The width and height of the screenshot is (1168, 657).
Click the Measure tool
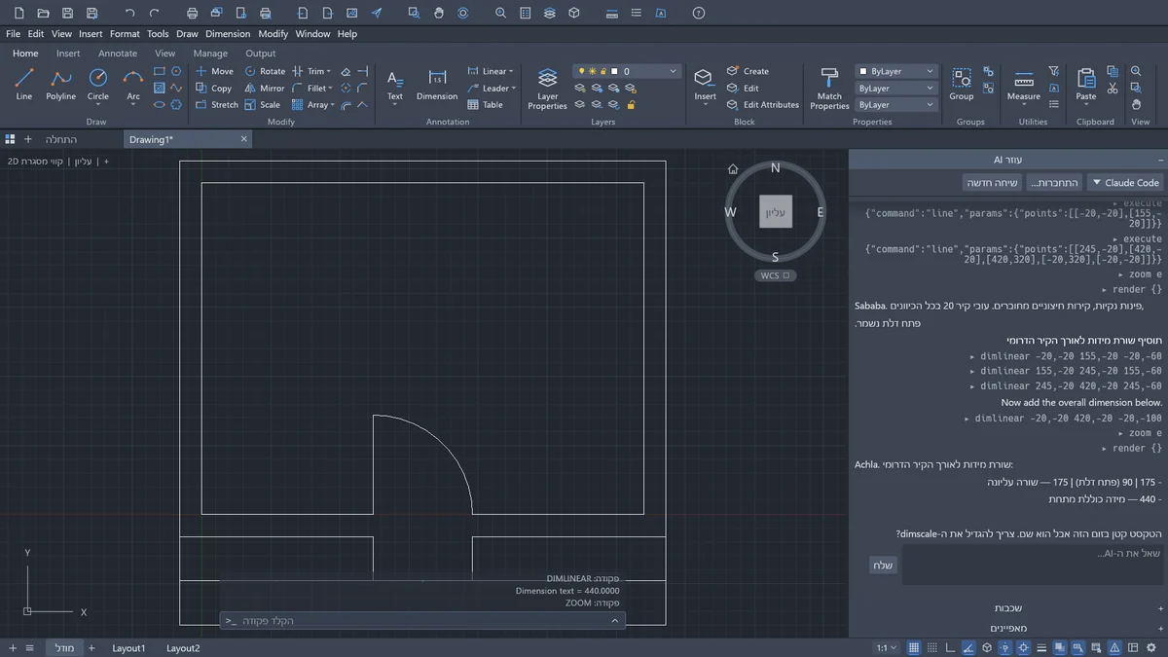(1024, 84)
